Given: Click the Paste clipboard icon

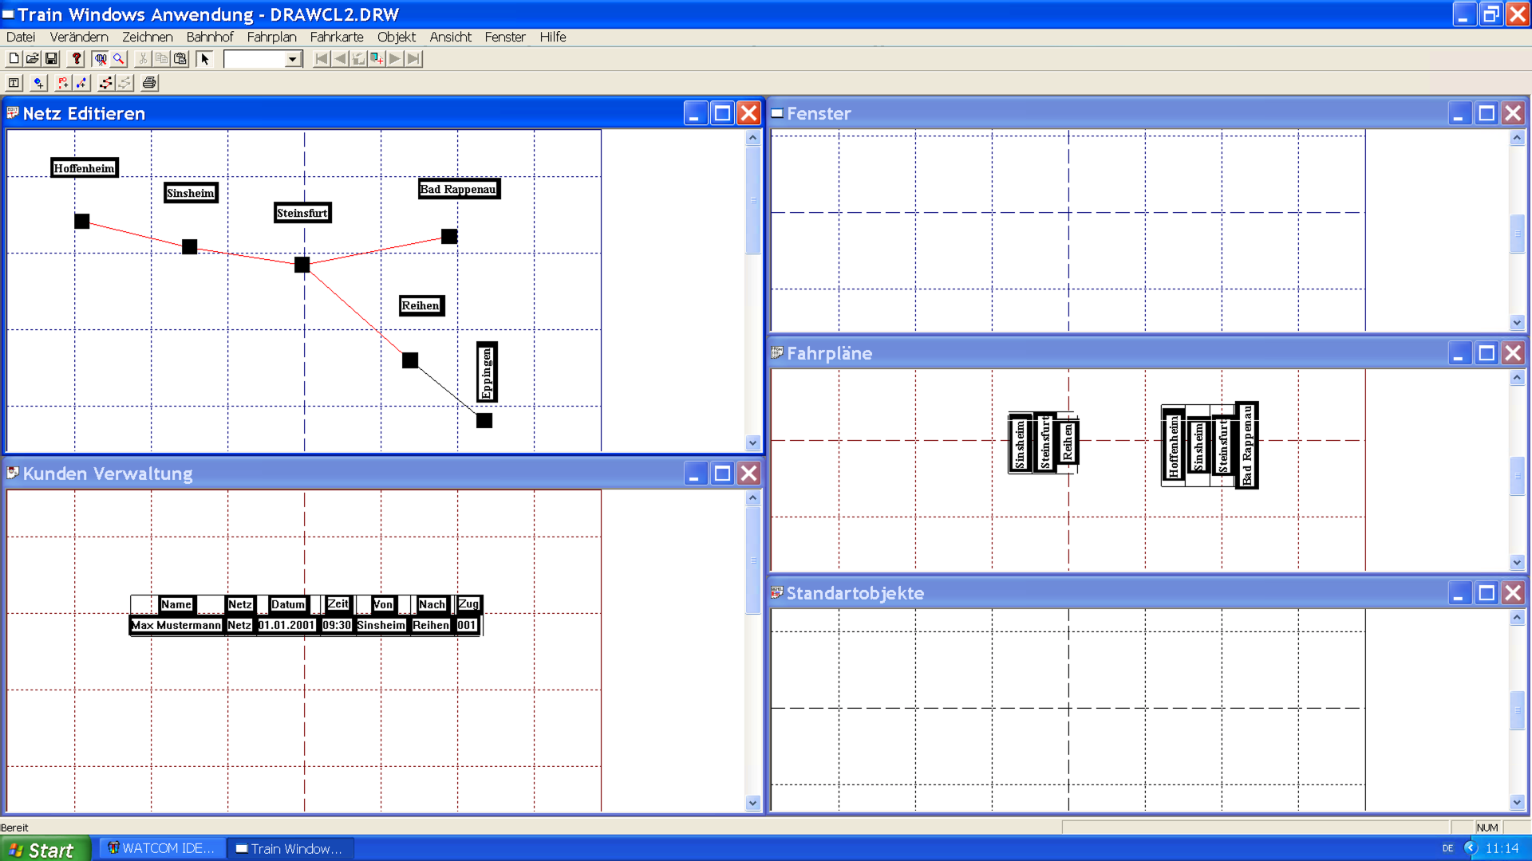Looking at the screenshot, I should [181, 59].
